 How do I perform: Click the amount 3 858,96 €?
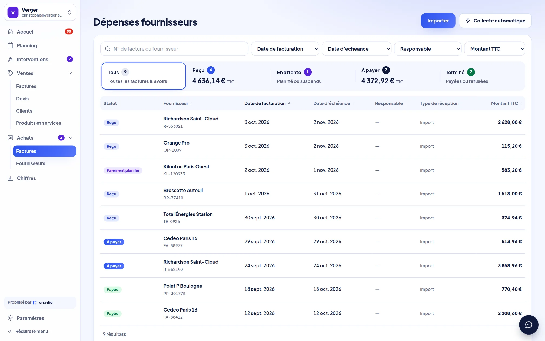(x=510, y=265)
